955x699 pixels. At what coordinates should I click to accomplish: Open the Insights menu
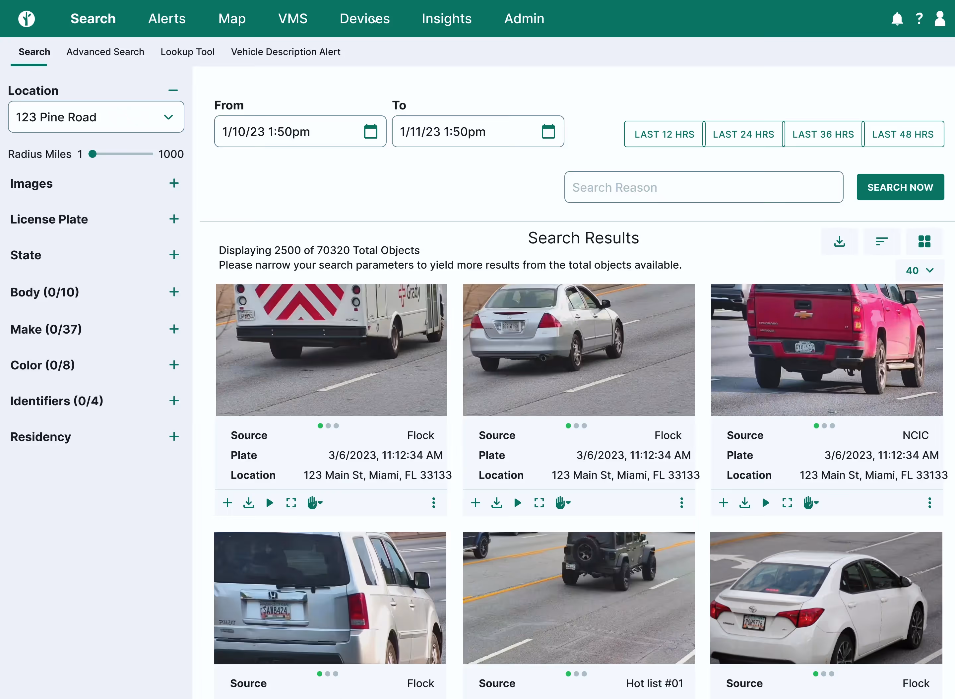pyautogui.click(x=446, y=19)
